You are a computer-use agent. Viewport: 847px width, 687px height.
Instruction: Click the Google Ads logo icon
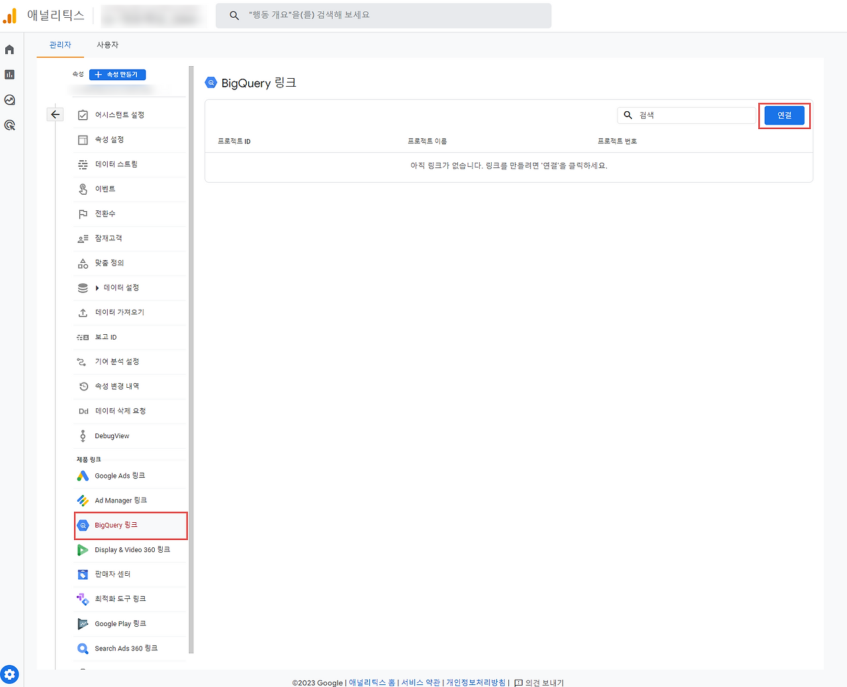[83, 476]
